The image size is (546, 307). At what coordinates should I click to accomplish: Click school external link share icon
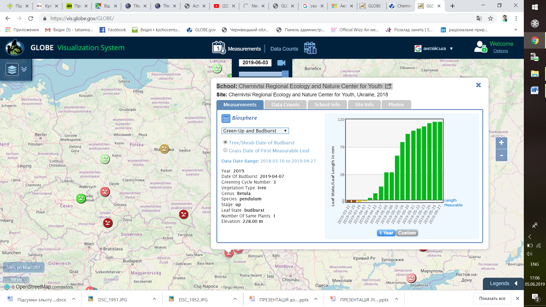[388, 86]
